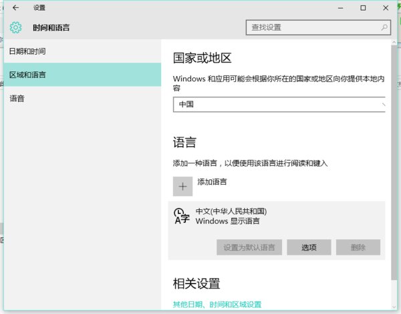Open the 其他日期、时间和区域设置 link
The height and width of the screenshot is (314, 401).
(x=217, y=304)
